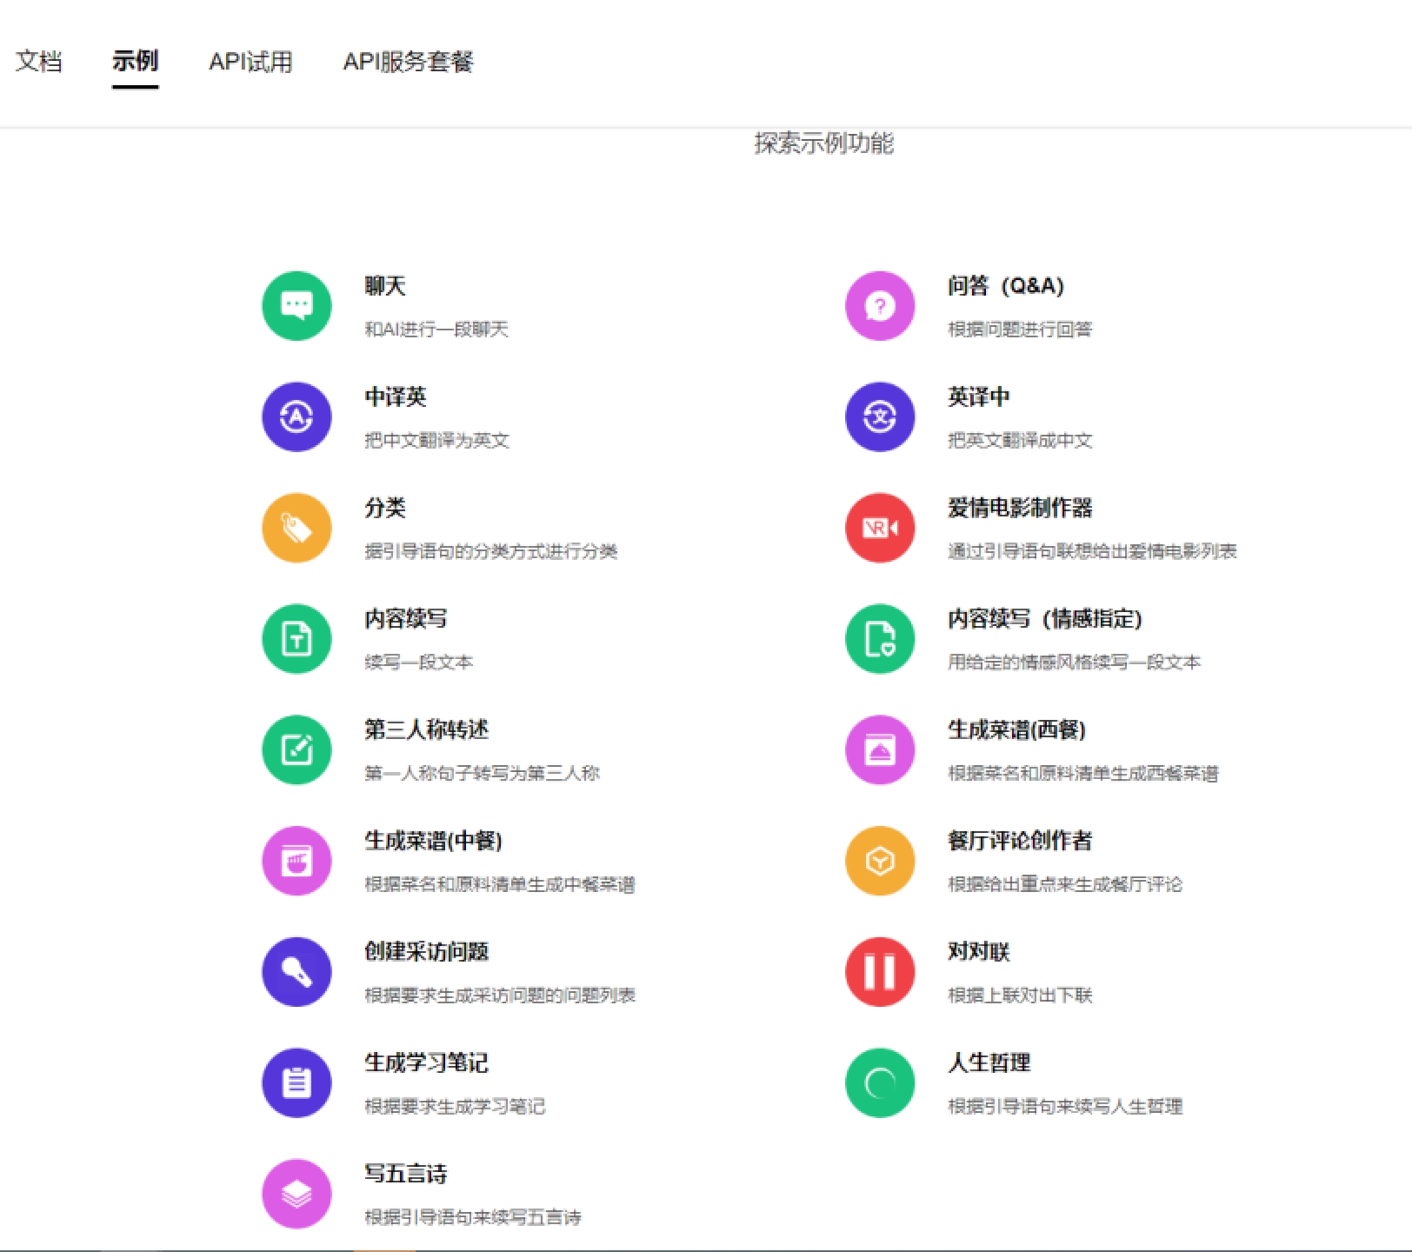Image resolution: width=1412 pixels, height=1252 pixels.
Task: Click the description 根据菜名和原料清单生成西餐菜谱
Action: [1083, 773]
